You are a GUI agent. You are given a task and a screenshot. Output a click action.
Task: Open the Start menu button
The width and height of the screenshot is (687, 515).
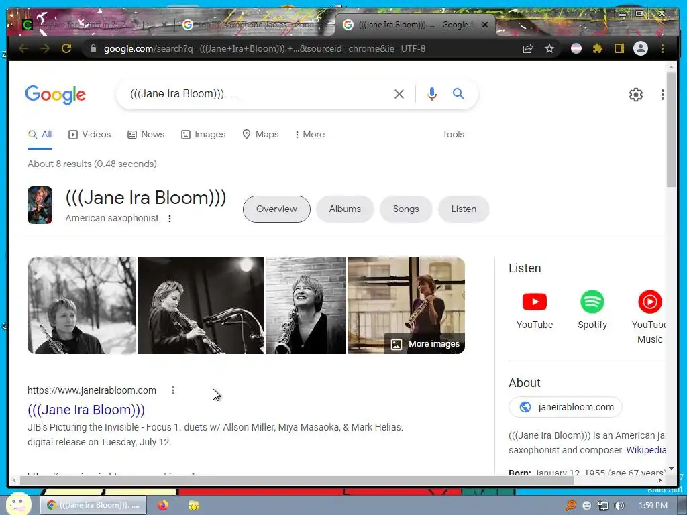pos(18,504)
